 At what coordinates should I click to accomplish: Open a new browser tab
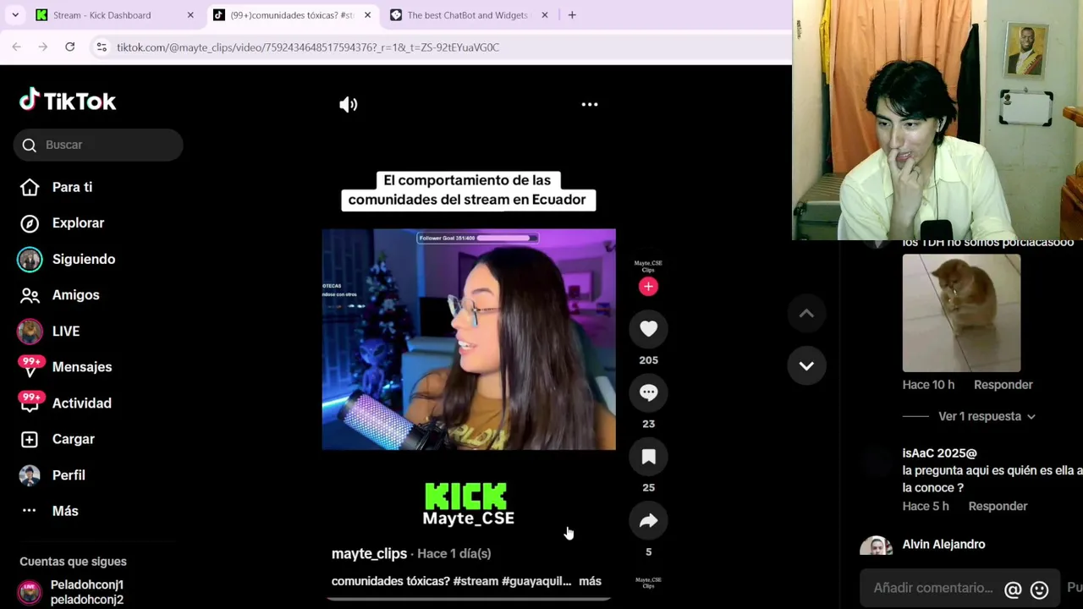point(572,15)
